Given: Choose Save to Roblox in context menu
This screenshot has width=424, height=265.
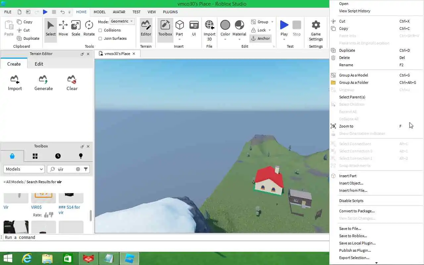Looking at the screenshot, I should click(x=376, y=236).
